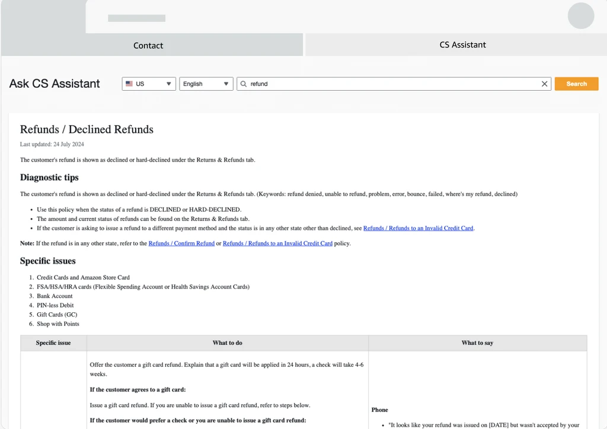Focus the search field containing "refund"
Screen dimensions: 607x429
coord(391,84)
